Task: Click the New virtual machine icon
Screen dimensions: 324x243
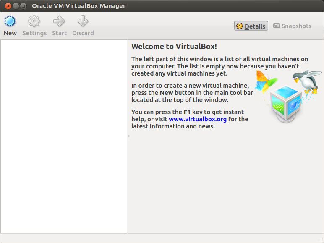Action: pos(10,21)
